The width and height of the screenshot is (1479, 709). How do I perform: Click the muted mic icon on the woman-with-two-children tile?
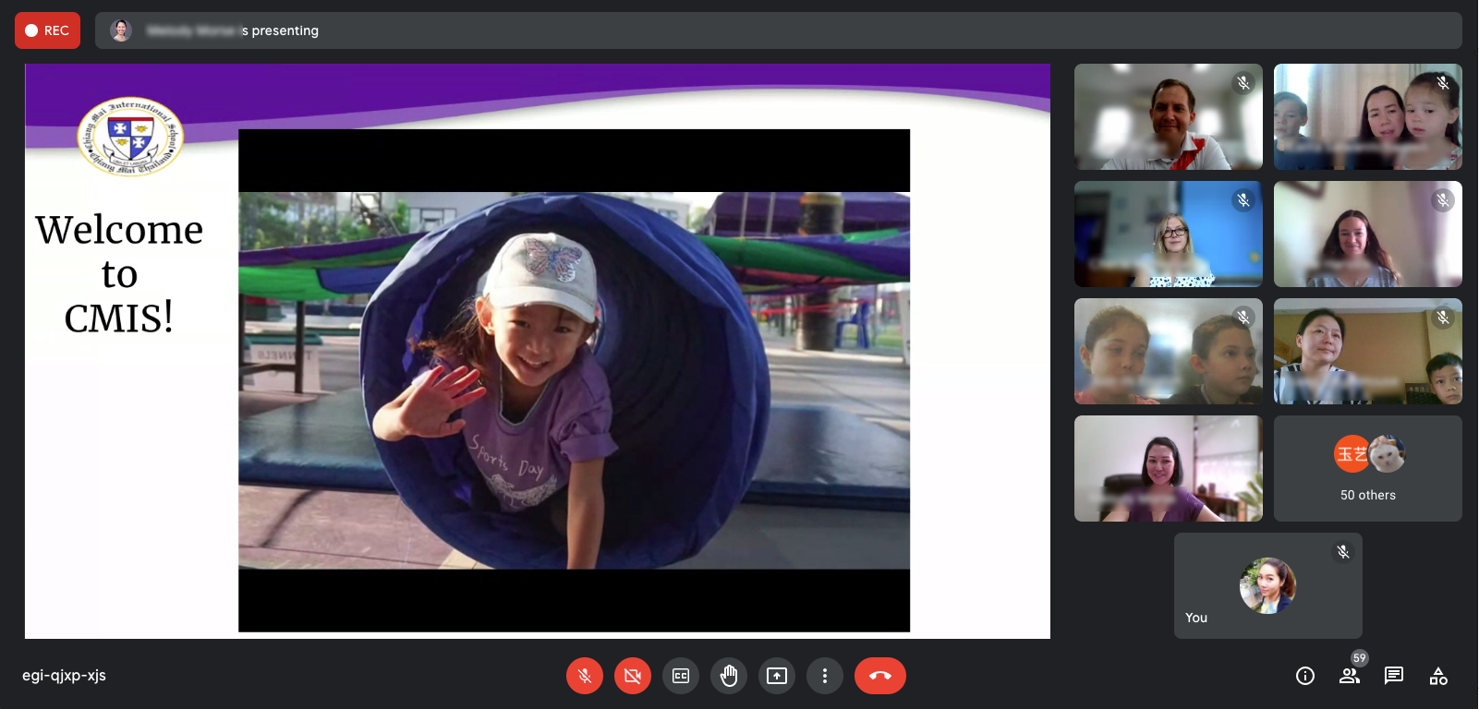click(x=1443, y=83)
